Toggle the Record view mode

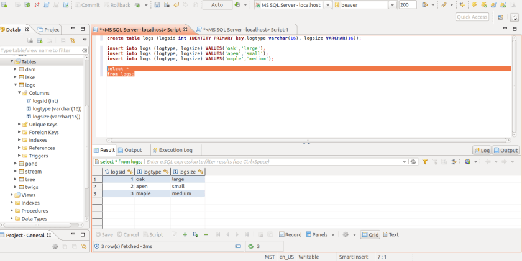[x=290, y=235]
